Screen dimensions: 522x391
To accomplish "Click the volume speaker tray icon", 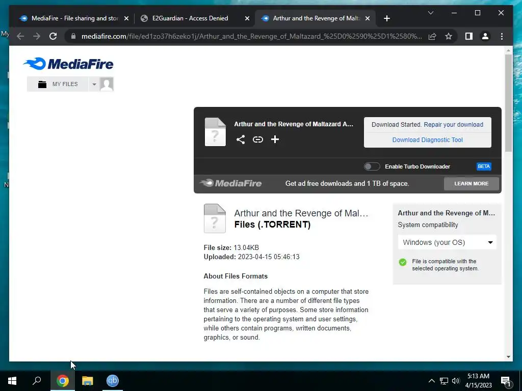I will tap(456, 381).
